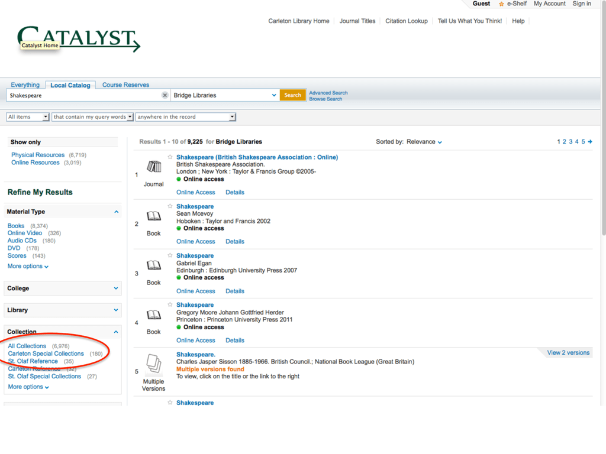606x454 pixels.
Task: Go to results page 5
Action: pyautogui.click(x=583, y=142)
